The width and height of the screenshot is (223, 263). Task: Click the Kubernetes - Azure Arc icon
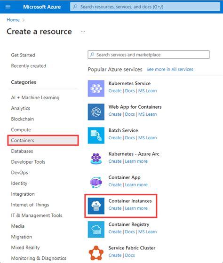[96, 159]
